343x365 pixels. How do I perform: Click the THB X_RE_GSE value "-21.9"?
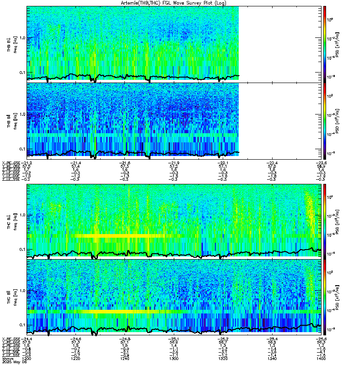pyautogui.click(x=174, y=163)
